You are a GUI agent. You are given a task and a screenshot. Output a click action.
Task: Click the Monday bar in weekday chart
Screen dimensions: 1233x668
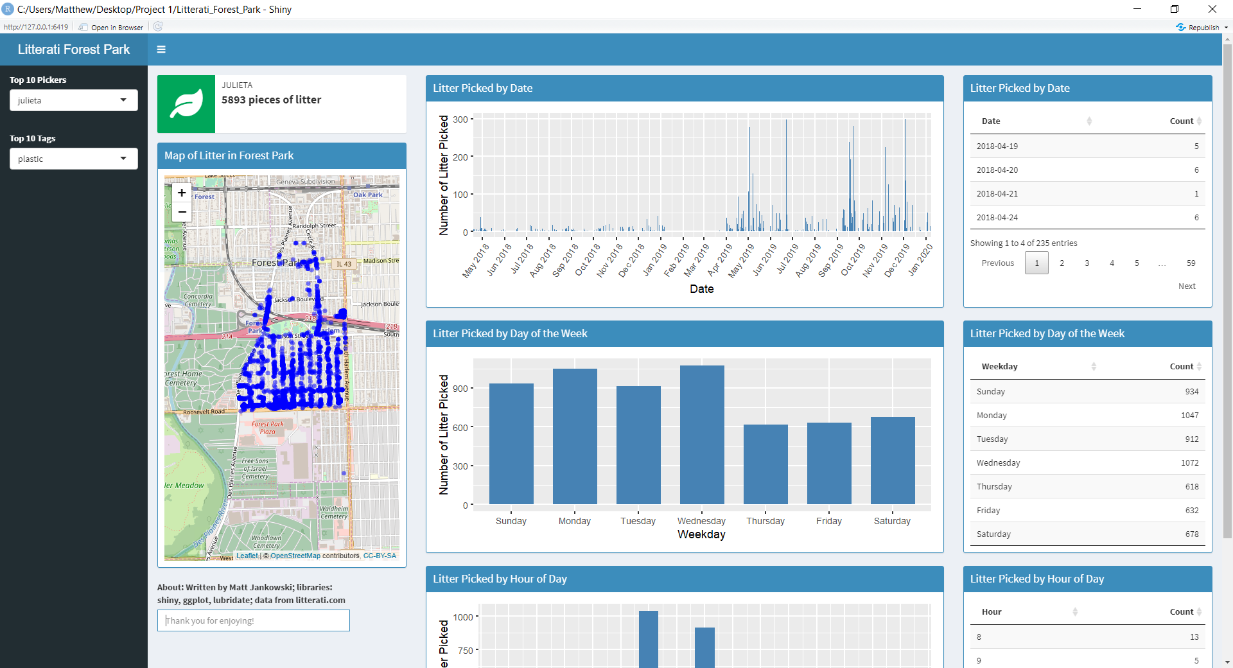point(575,437)
